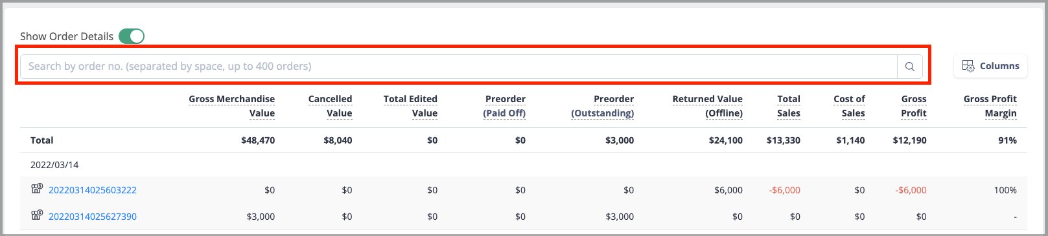Click the magnifier search icon

(x=910, y=67)
